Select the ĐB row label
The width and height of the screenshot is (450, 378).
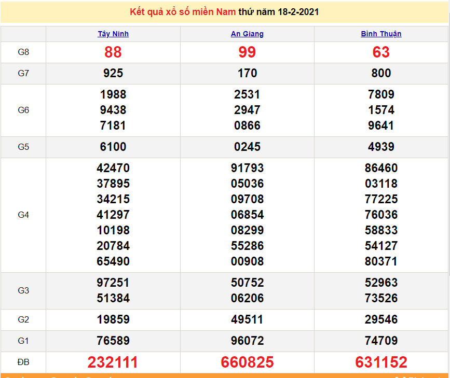tap(23, 362)
